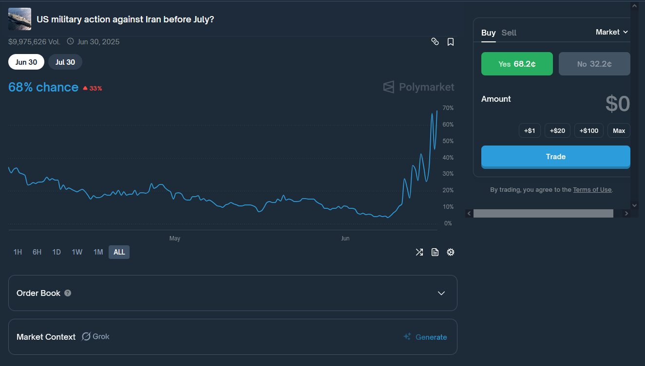Click the $9,975,626 Vol. text
The height and width of the screenshot is (366, 645).
34,42
